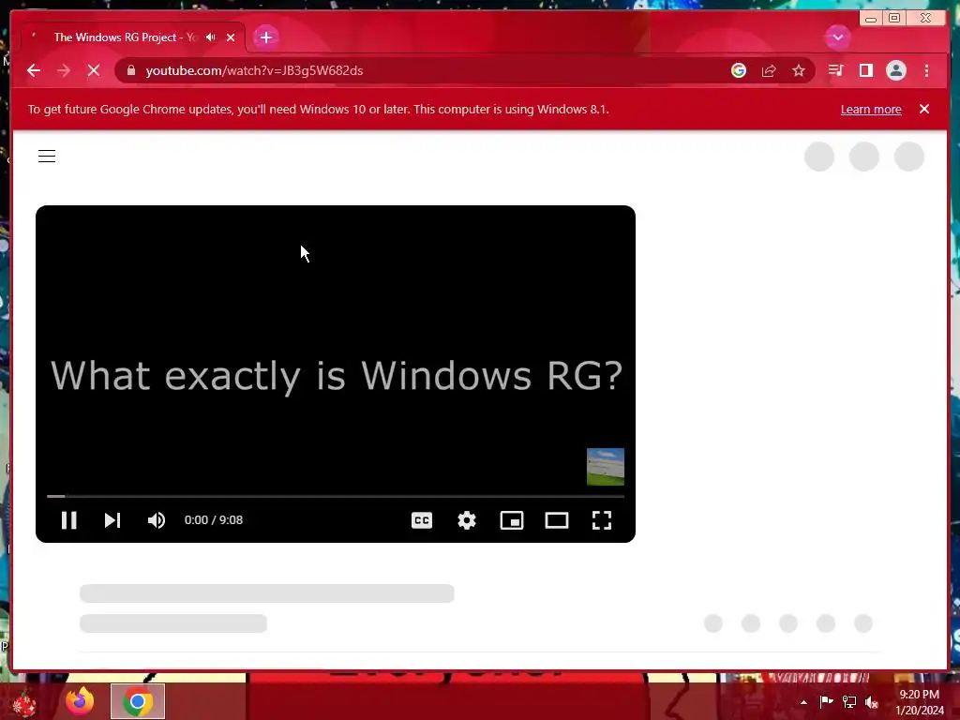
Task: Stop page loading with the X button
Action: tap(94, 70)
